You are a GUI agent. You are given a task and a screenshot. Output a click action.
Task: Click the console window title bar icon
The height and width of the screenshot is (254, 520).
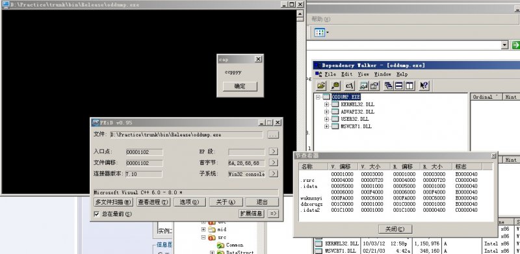pyautogui.click(x=5, y=5)
